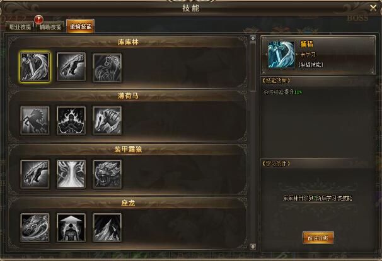
Task: Switch to the 辅助技能 tab
Action: click(x=50, y=26)
